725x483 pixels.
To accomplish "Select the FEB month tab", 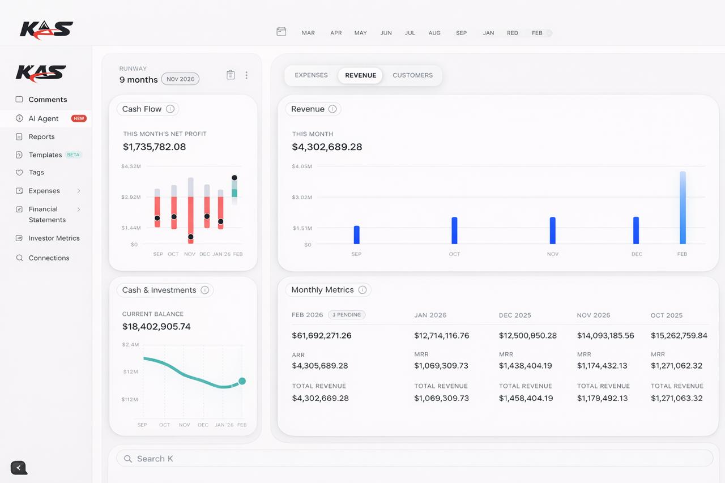I will pos(537,33).
